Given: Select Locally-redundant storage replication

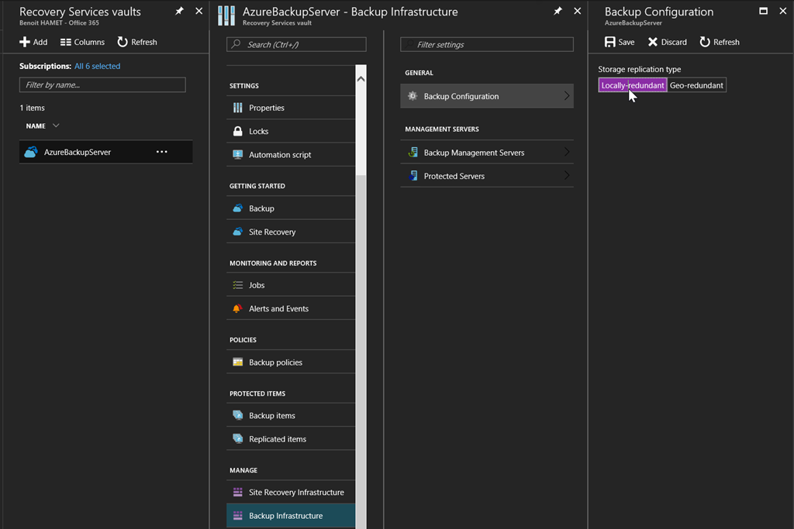Looking at the screenshot, I should point(632,85).
